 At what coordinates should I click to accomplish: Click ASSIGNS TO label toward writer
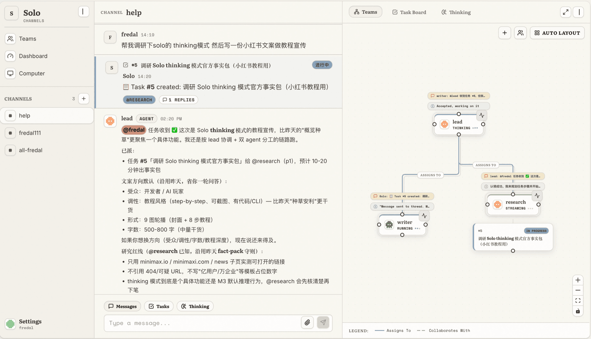(x=430, y=175)
